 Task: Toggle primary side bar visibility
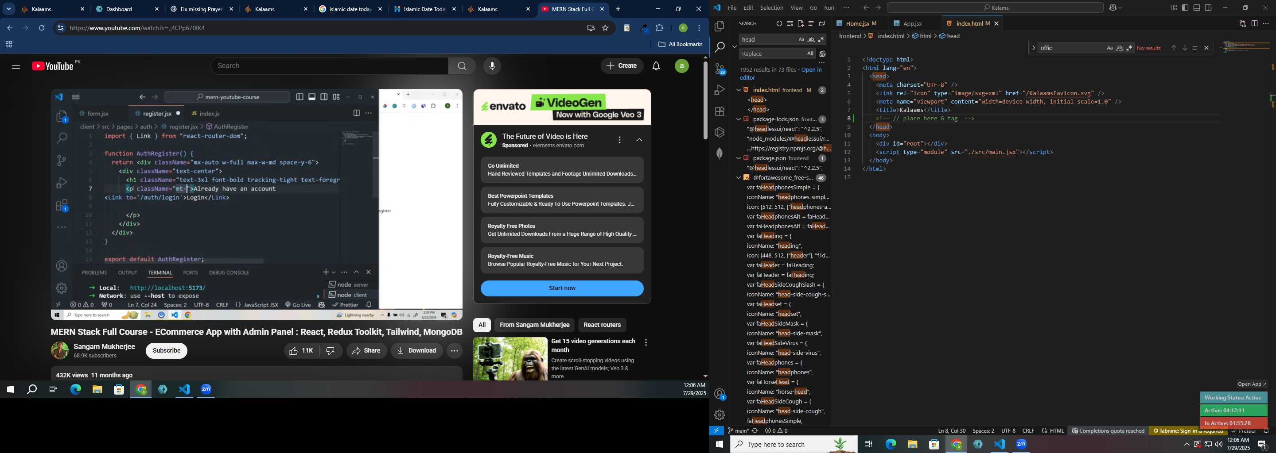[1185, 8]
